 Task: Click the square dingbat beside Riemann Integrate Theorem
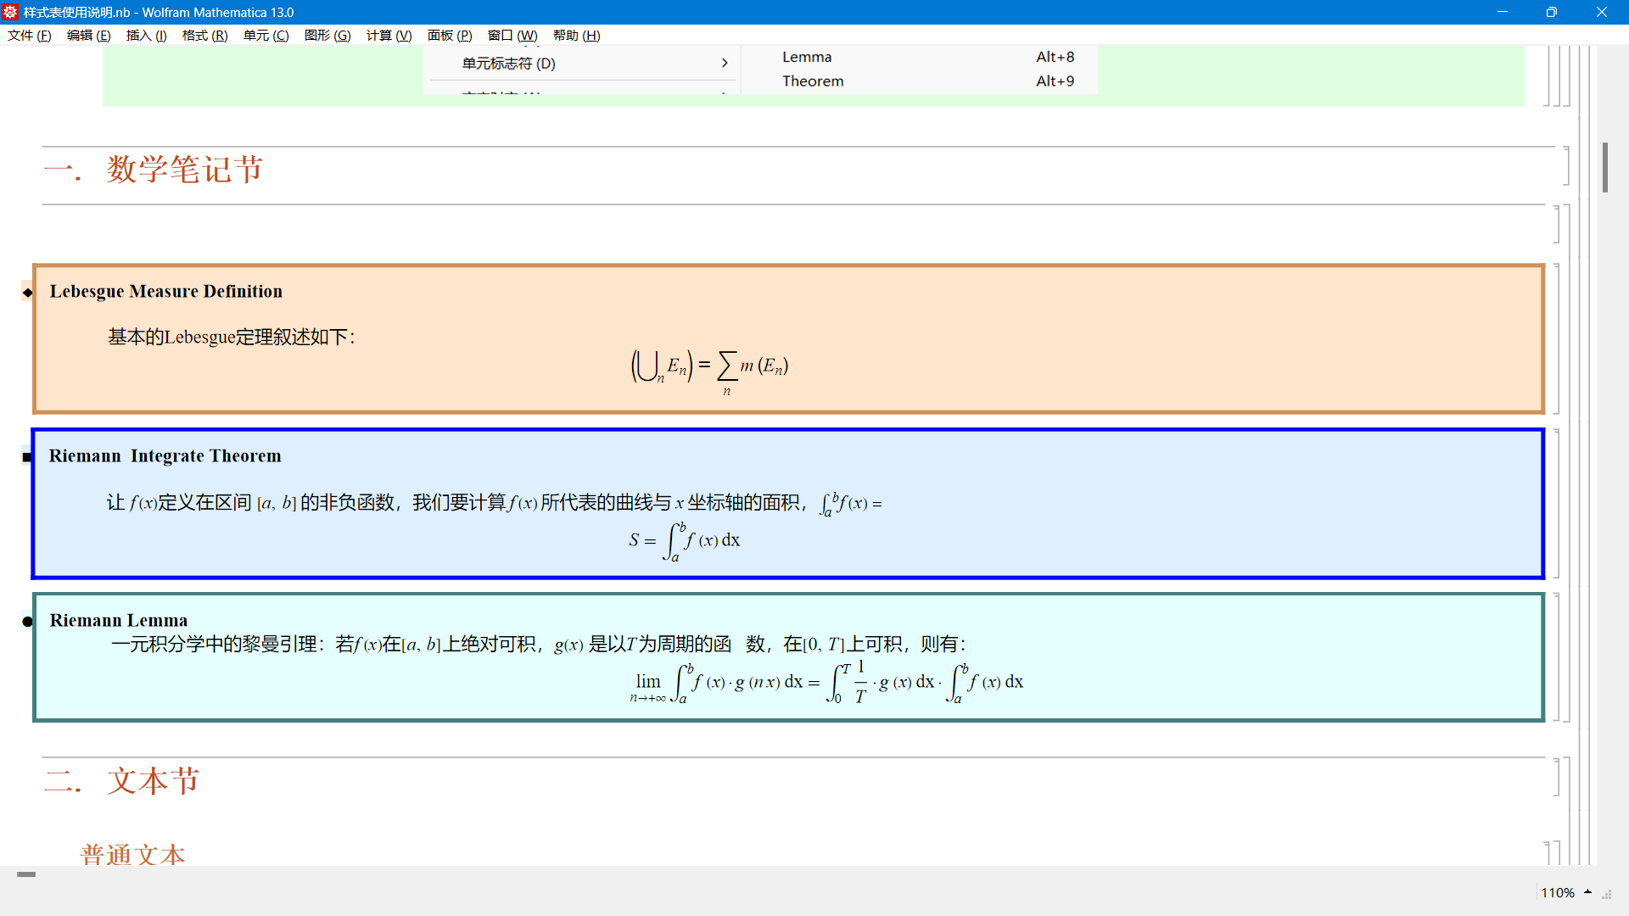pyautogui.click(x=25, y=456)
